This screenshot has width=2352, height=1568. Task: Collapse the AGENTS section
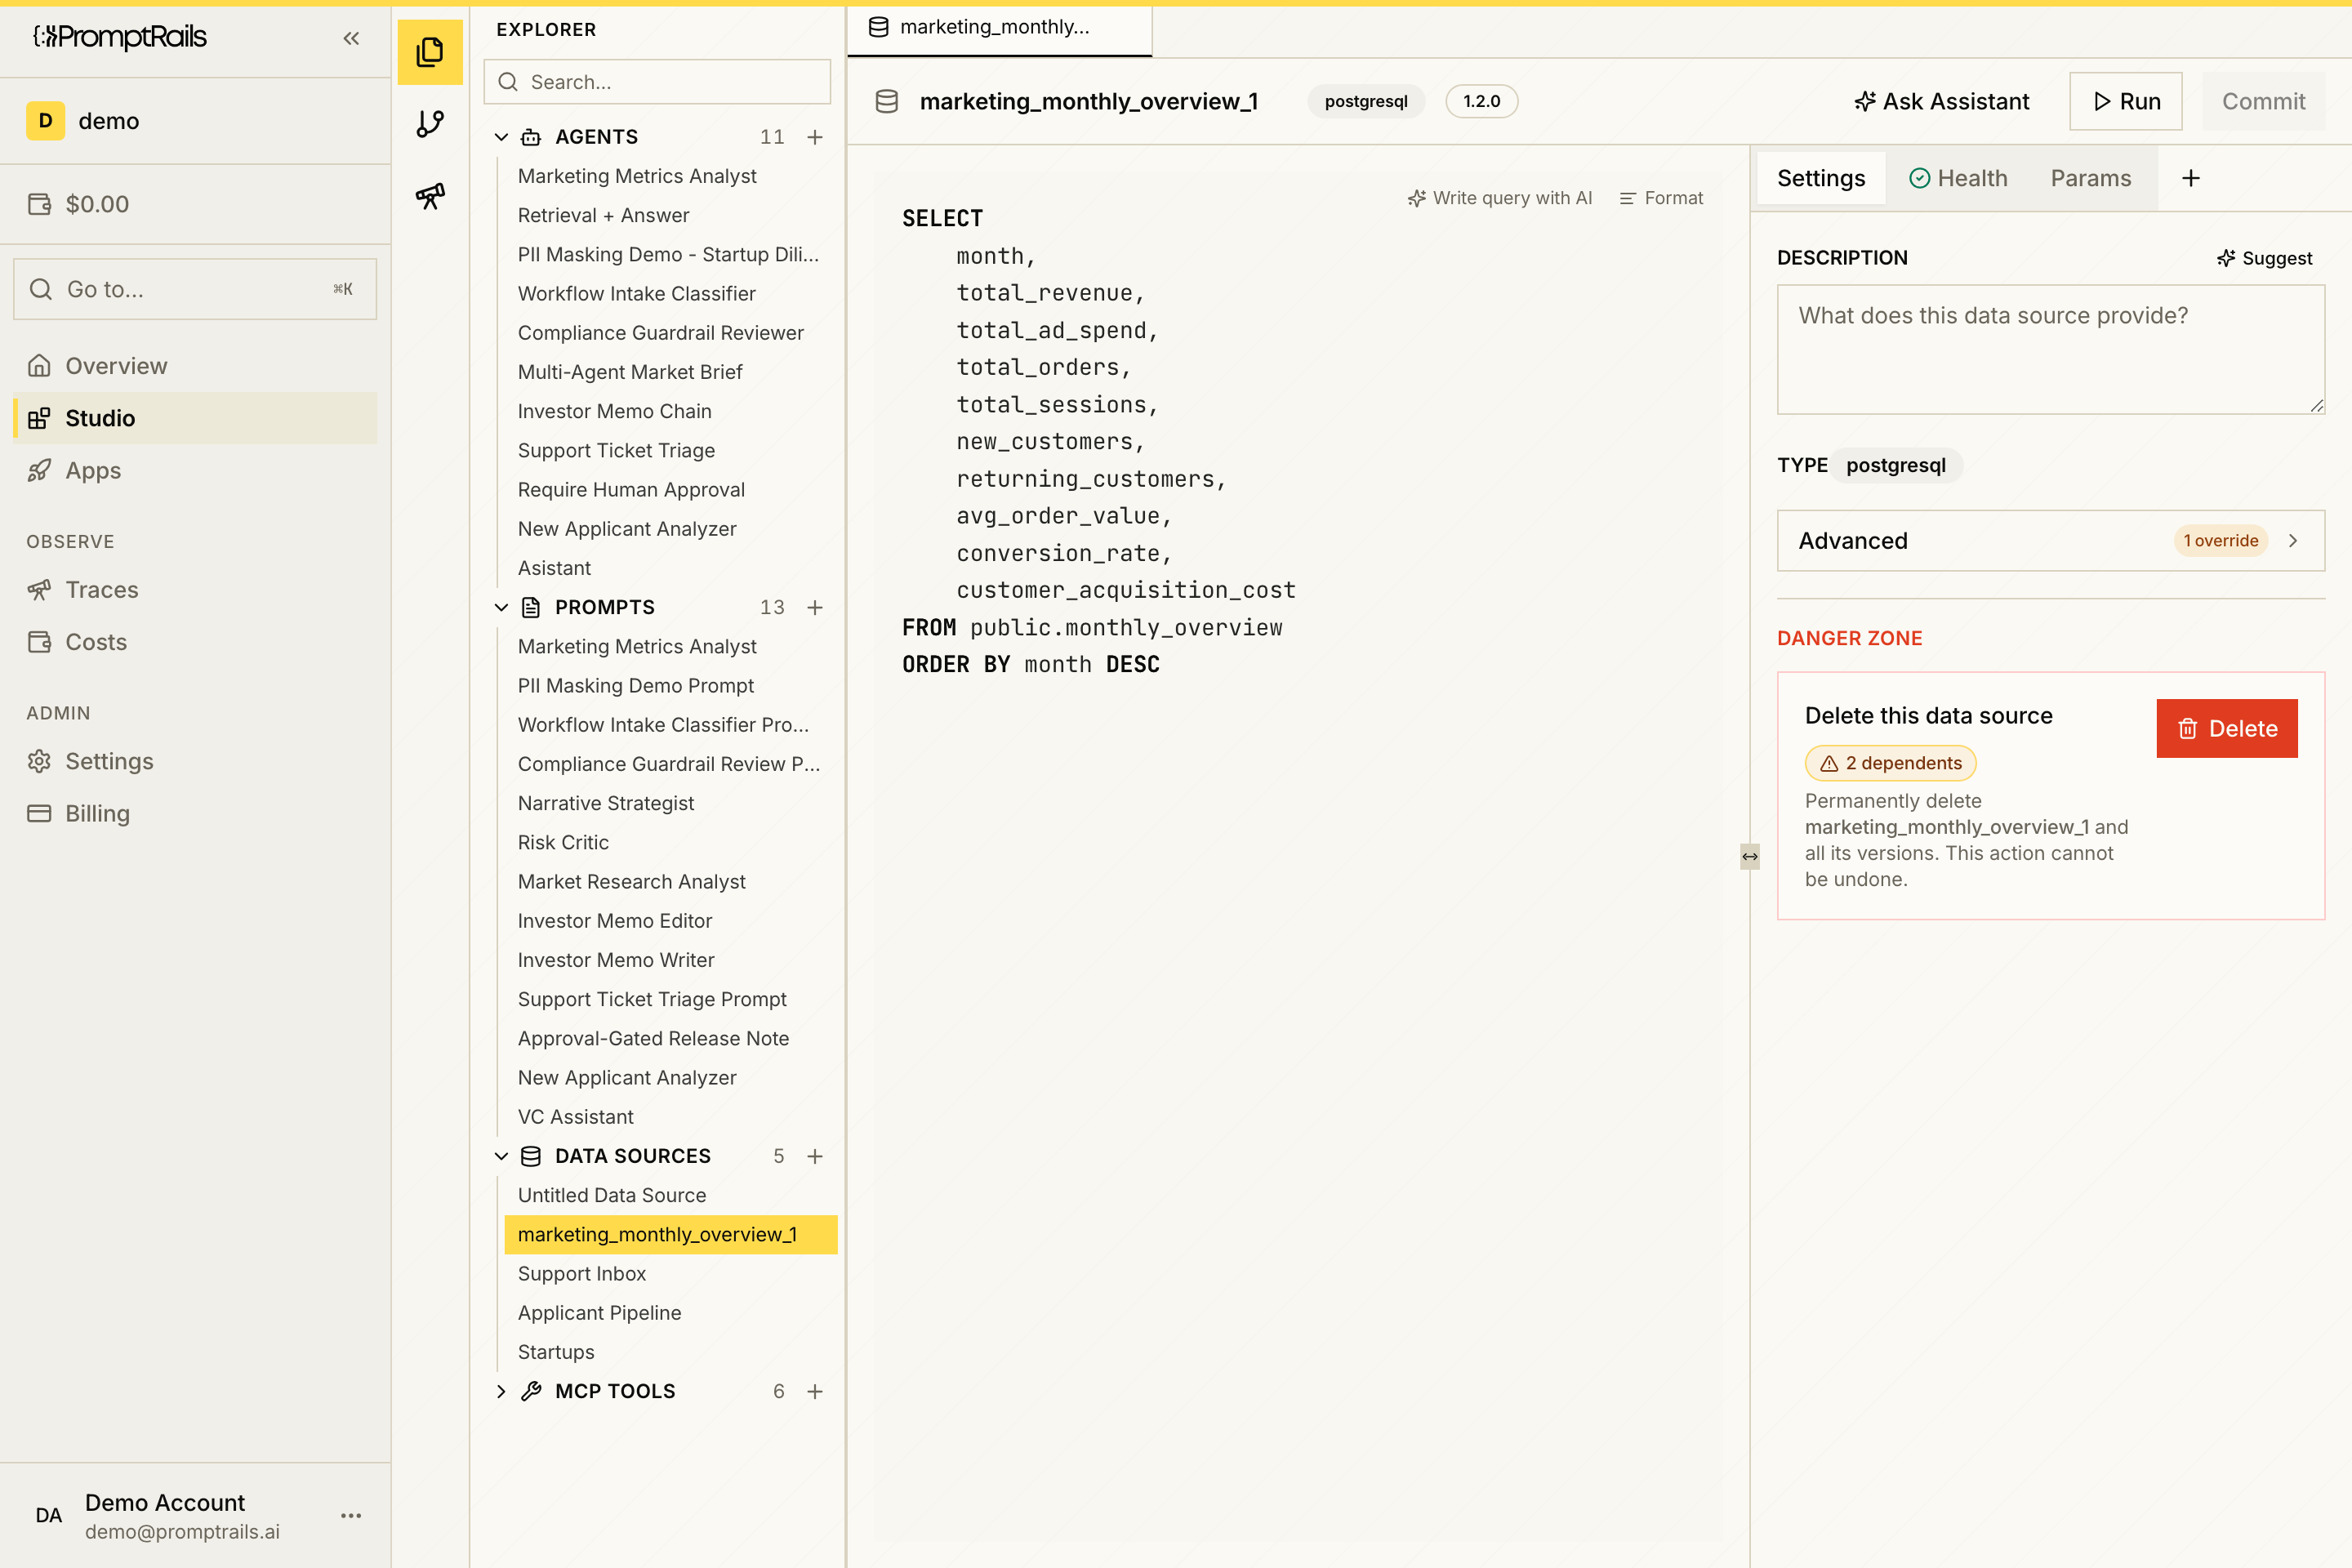point(501,137)
